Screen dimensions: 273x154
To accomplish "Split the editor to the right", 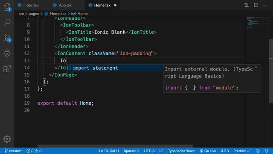I will click(x=256, y=5).
